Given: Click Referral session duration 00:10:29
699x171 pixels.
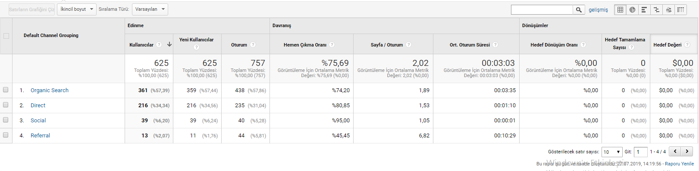Looking at the screenshot, I should click(x=505, y=136).
